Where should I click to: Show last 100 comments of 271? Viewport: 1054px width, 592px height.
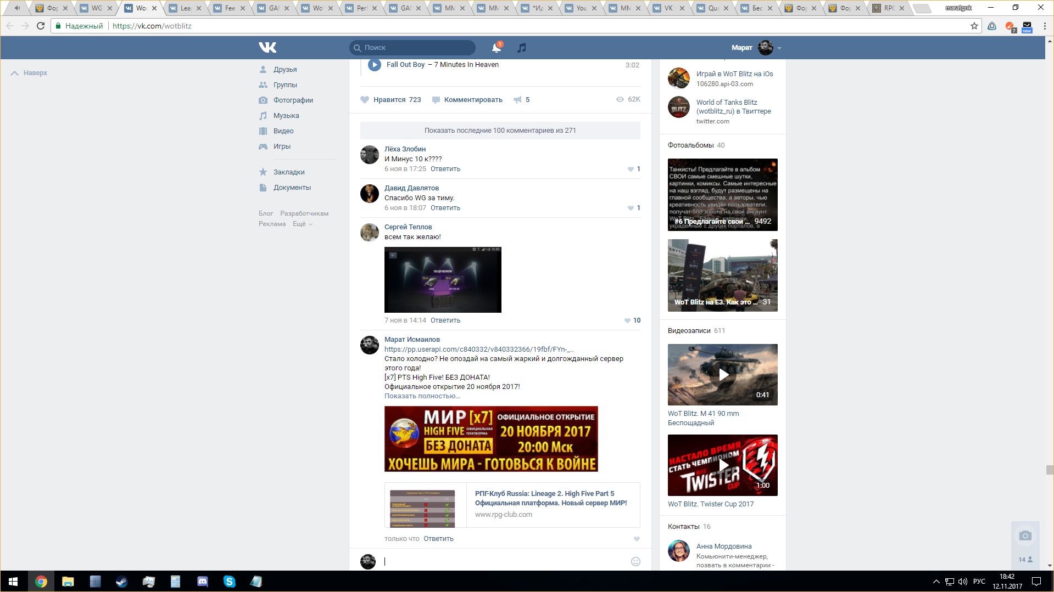tap(500, 131)
